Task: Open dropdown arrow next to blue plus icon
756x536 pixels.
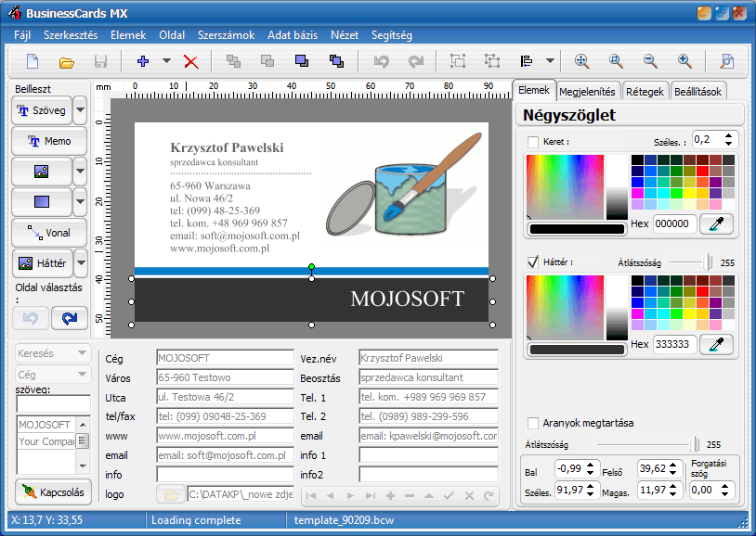Action: (x=166, y=61)
